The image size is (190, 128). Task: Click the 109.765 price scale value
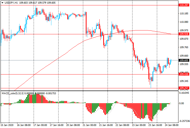click(184, 47)
